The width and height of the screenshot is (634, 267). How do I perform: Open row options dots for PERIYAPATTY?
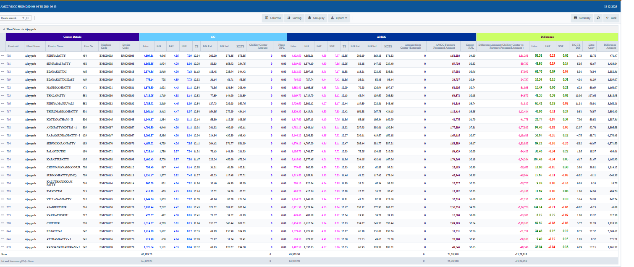point(3,55)
